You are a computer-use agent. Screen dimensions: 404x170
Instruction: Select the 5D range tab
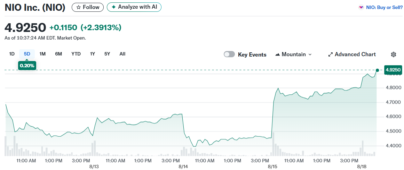click(27, 54)
